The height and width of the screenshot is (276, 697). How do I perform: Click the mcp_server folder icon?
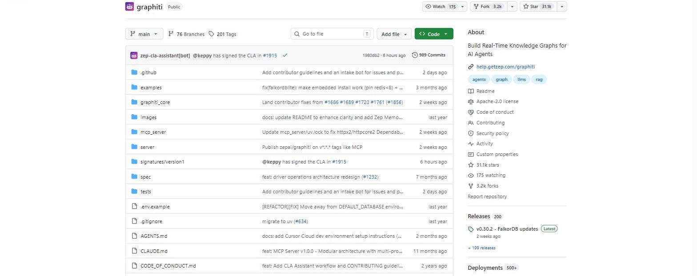[x=134, y=132]
